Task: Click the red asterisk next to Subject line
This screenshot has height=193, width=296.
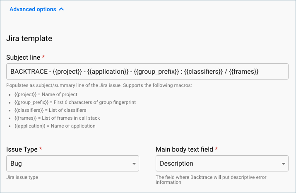Action: click(43, 56)
